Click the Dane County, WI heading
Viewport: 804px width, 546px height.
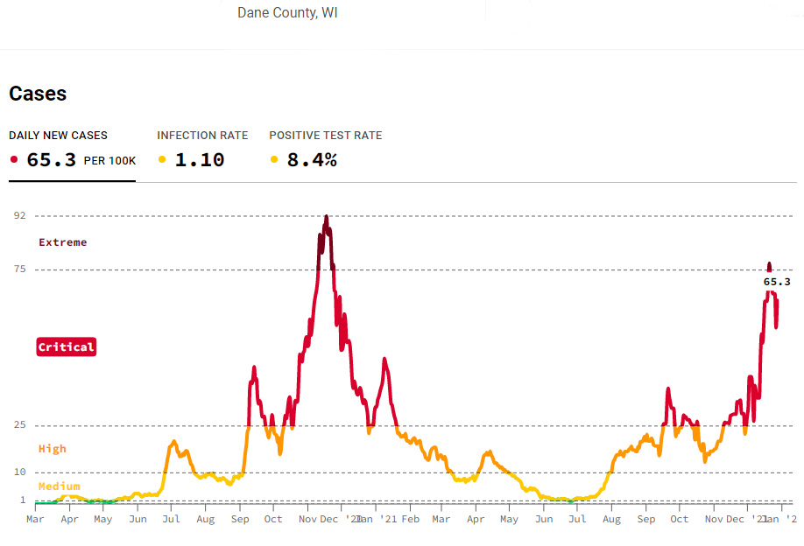coord(287,13)
